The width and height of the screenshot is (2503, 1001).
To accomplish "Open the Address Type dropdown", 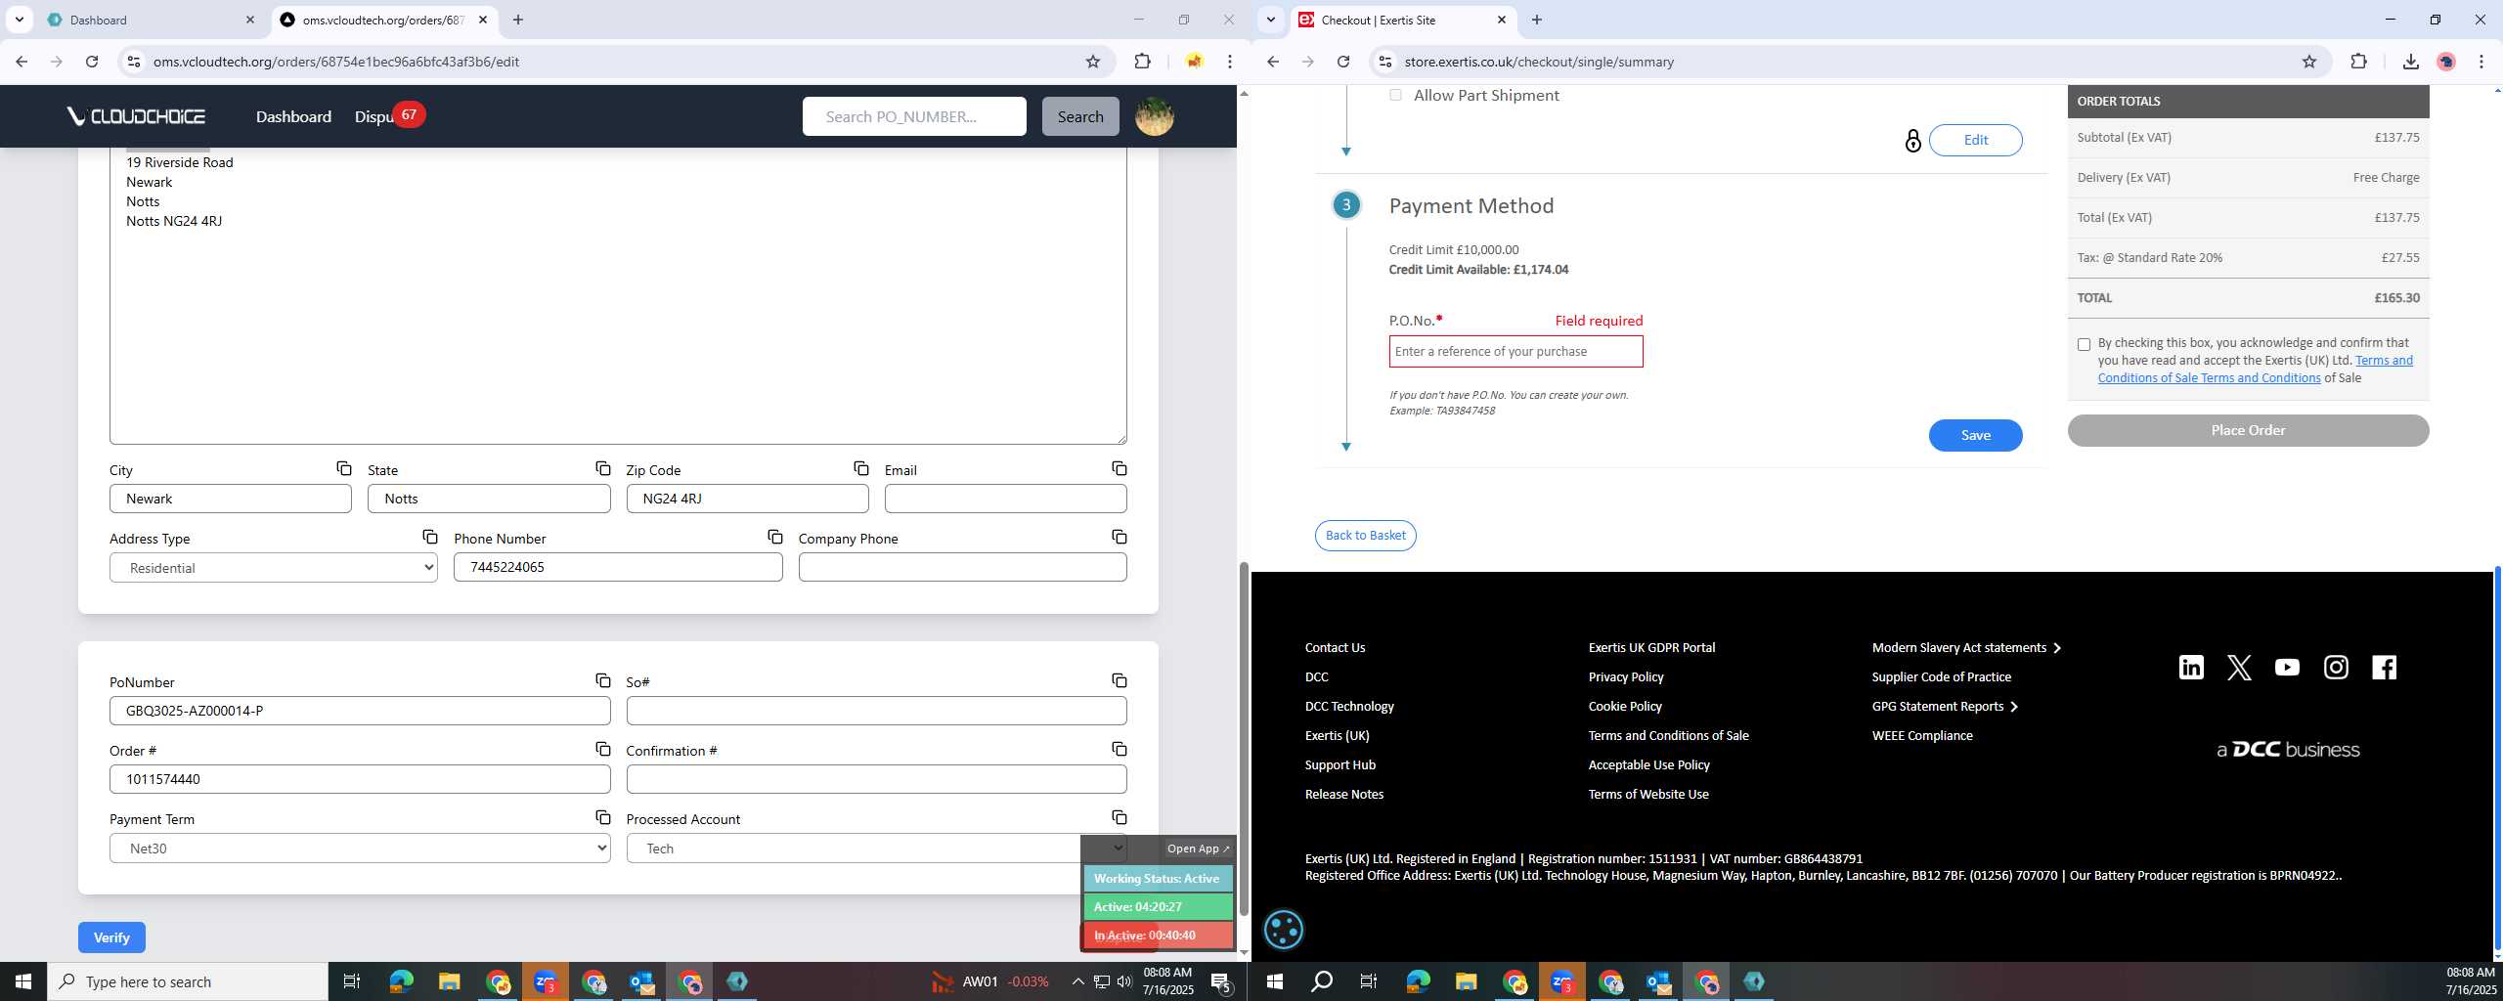I will click(x=274, y=567).
